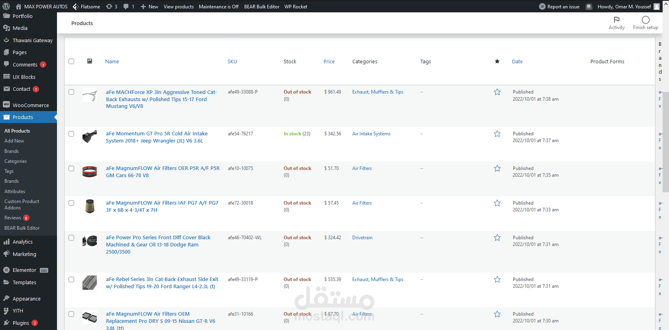Open Howdy, Omar M. Youssef account menu

point(628,6)
